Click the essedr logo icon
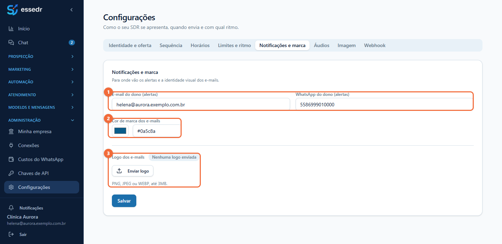Image resolution: width=502 pixels, height=244 pixels. point(12,10)
